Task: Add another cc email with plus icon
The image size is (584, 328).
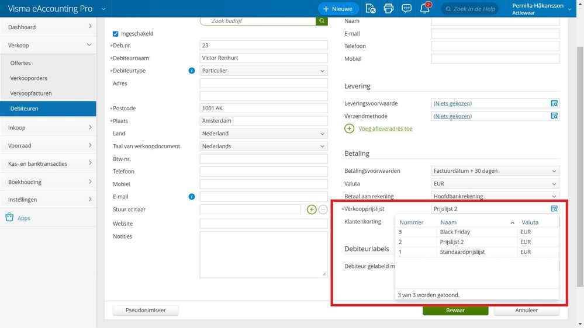Action: pyautogui.click(x=312, y=210)
